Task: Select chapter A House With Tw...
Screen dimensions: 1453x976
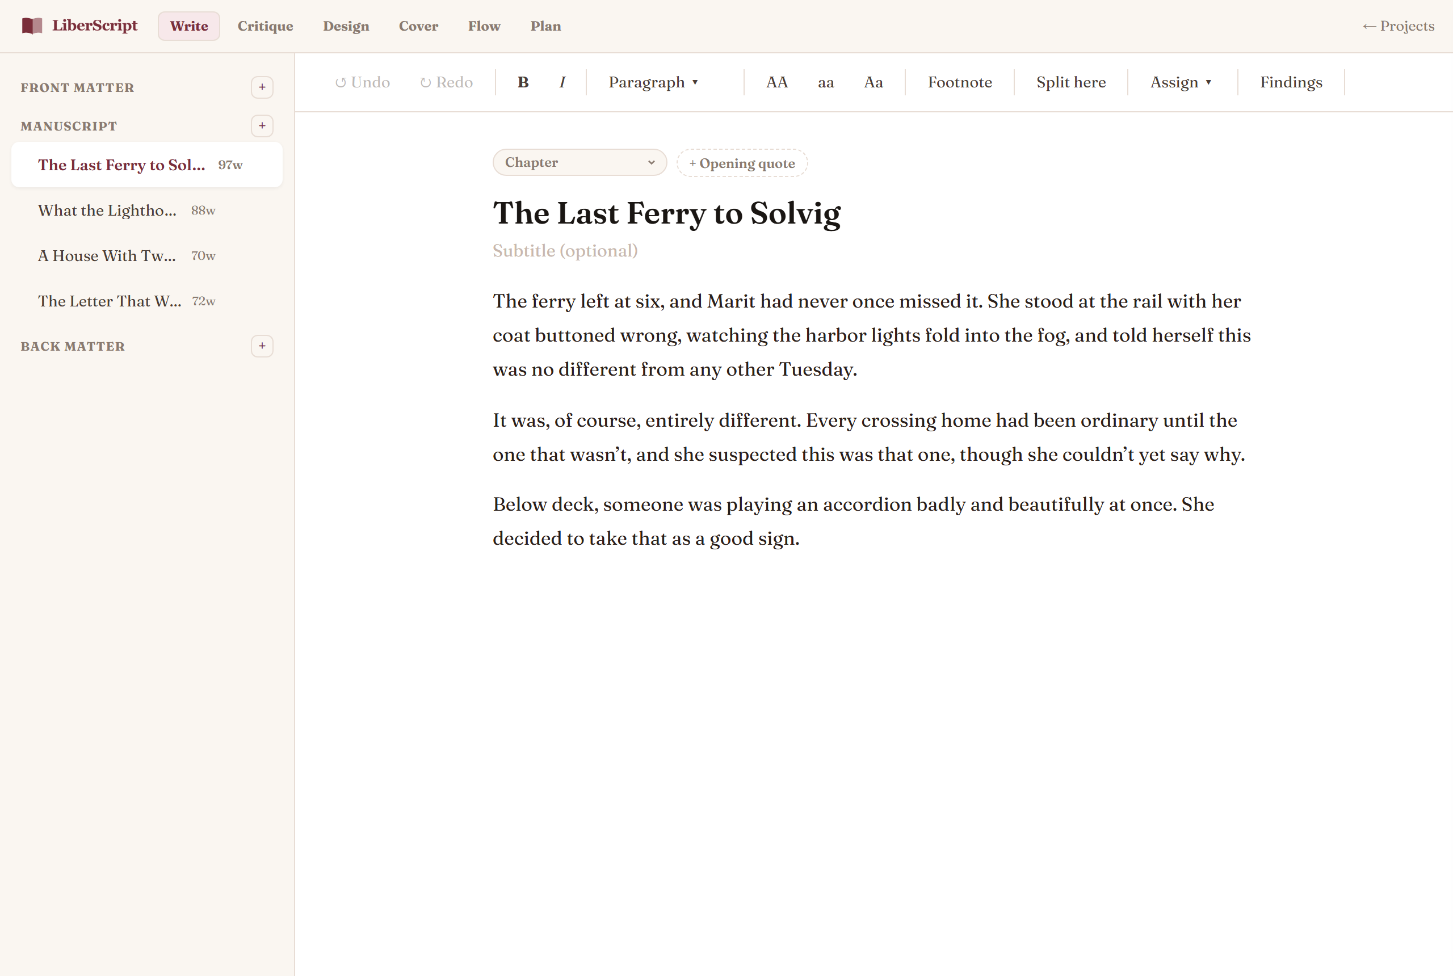Action: (x=147, y=256)
